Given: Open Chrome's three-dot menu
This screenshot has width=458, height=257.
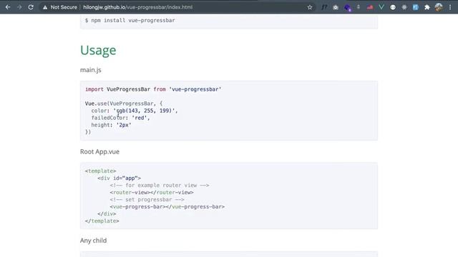Looking at the screenshot, I should coord(450,7).
